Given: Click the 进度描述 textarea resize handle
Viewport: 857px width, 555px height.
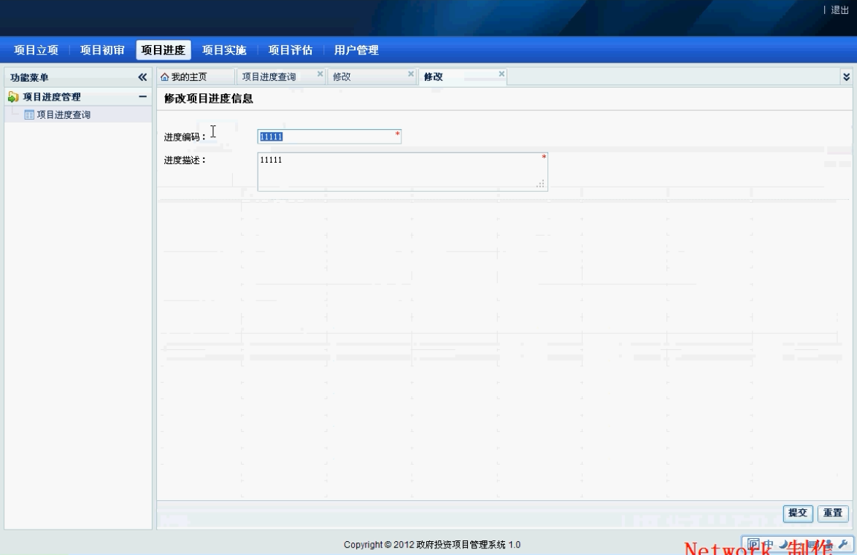Looking at the screenshot, I should click(540, 185).
